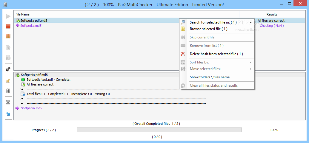This screenshot has height=143, width=309.
Task: Click magnifier icon beside Search for selected file
Action: click(183, 22)
